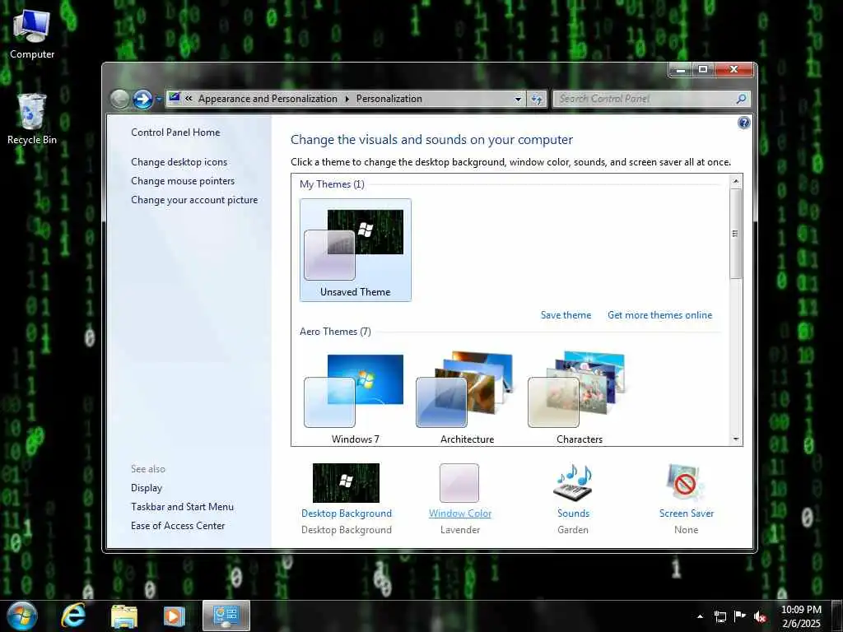Viewport: 843px width, 632px height.
Task: Click the Back navigation arrow button
Action: (120, 99)
